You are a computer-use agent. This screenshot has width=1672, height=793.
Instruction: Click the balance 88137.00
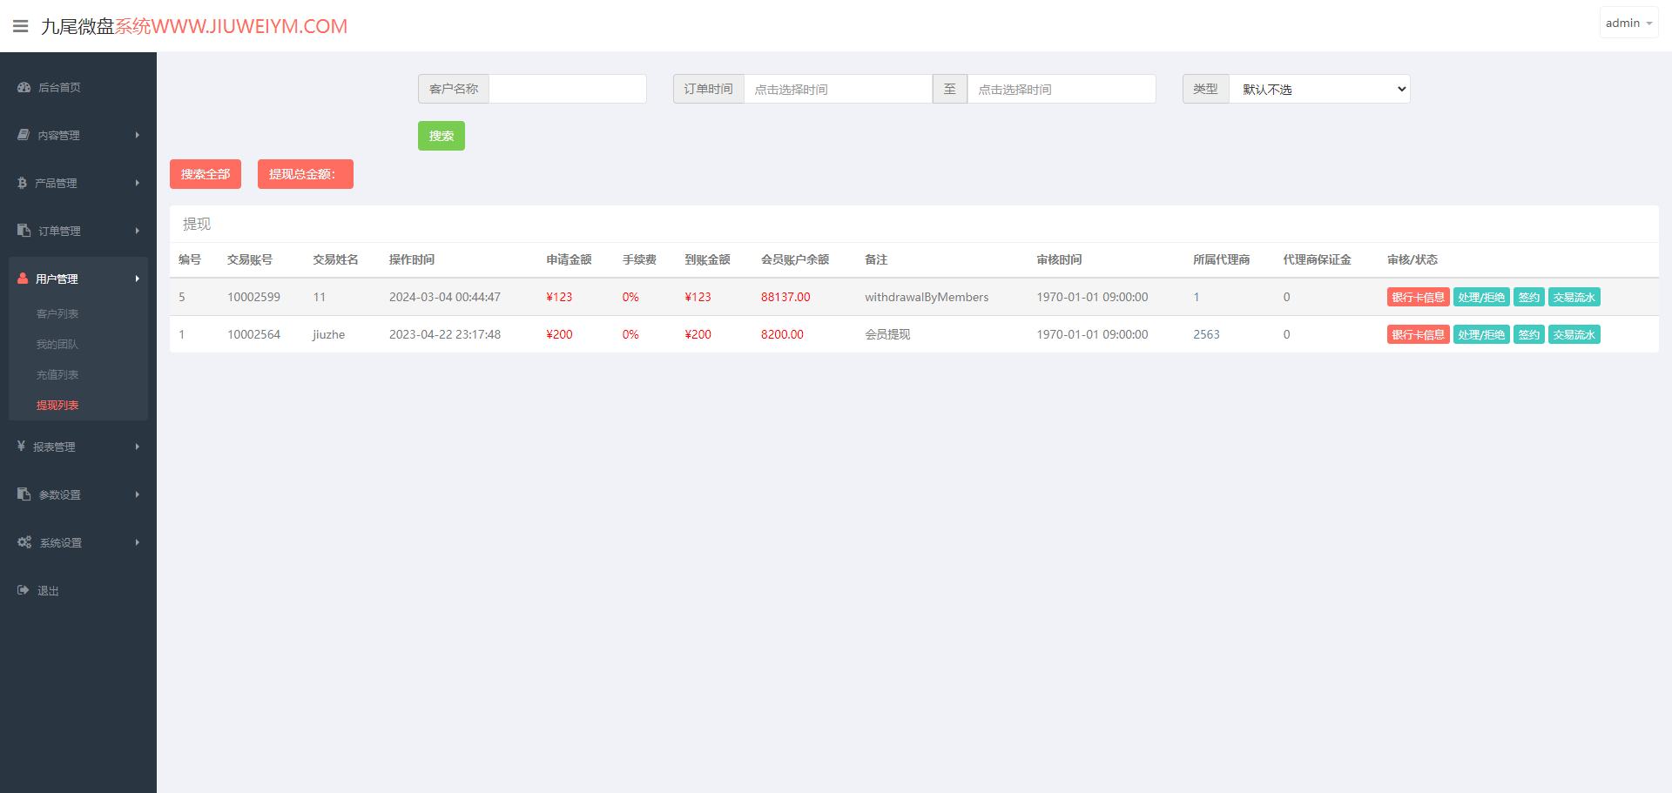click(785, 297)
